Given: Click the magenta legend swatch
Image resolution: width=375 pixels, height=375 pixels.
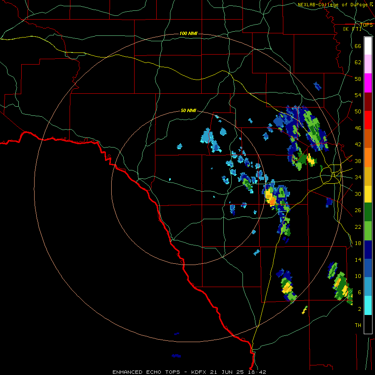Looking at the screenshot, I should pyautogui.click(x=368, y=83).
